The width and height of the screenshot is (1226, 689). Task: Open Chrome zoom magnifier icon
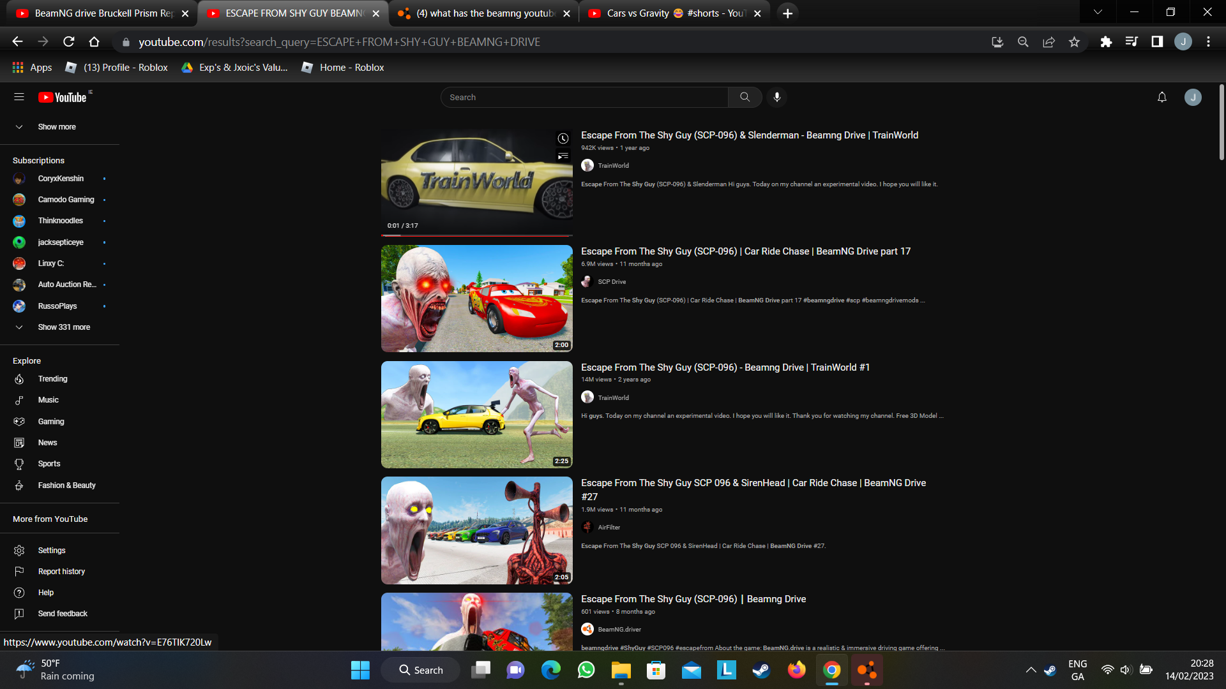click(x=1023, y=41)
